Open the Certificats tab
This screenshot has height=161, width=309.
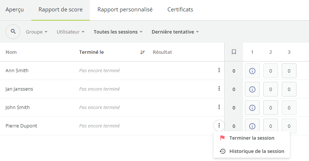coord(180,10)
